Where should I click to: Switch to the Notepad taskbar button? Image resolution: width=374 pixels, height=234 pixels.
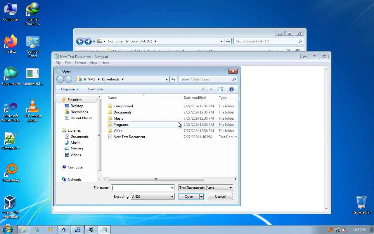(104, 230)
